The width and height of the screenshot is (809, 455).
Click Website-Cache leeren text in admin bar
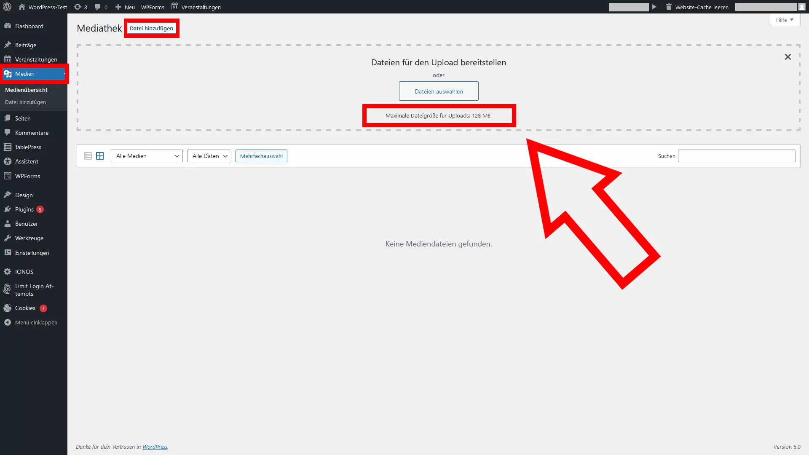pyautogui.click(x=702, y=7)
